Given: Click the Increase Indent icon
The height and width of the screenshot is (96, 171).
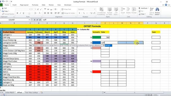Looking at the screenshot, I should click(x=59, y=13).
